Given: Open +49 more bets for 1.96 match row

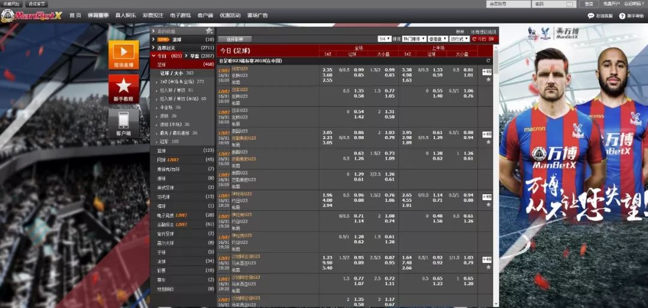Looking at the screenshot, I should pos(487,197).
